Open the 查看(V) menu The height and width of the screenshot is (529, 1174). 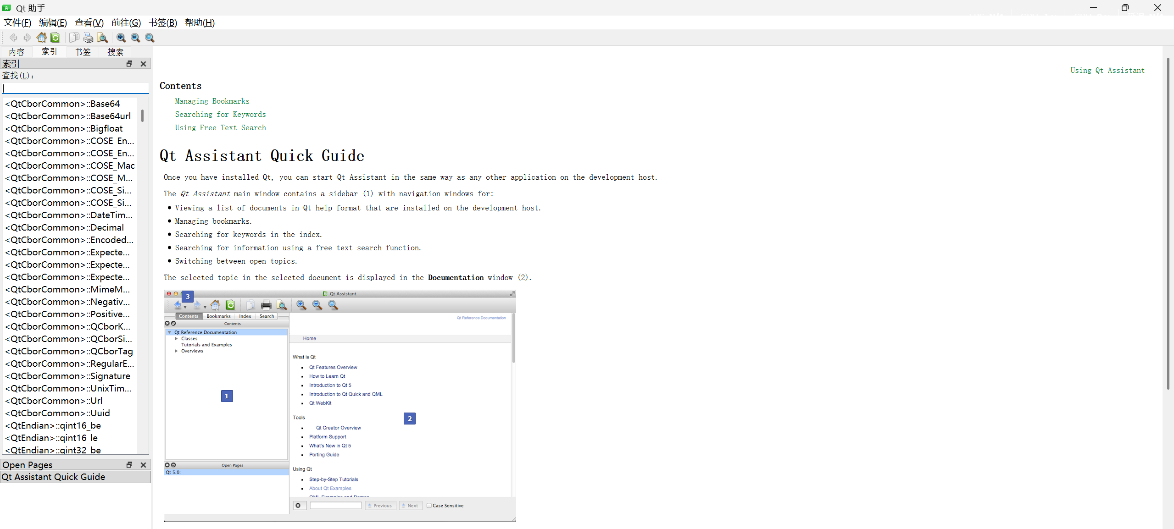pyautogui.click(x=89, y=22)
